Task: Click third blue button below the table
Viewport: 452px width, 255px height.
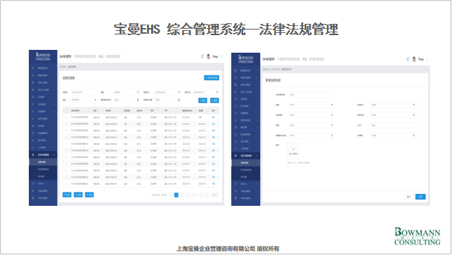Action: click(x=89, y=195)
